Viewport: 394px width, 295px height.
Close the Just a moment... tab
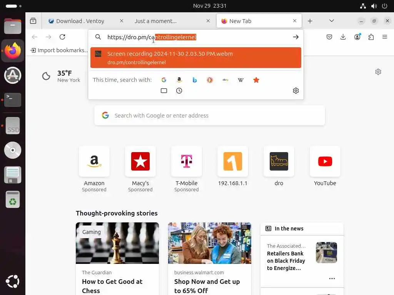[208, 21]
